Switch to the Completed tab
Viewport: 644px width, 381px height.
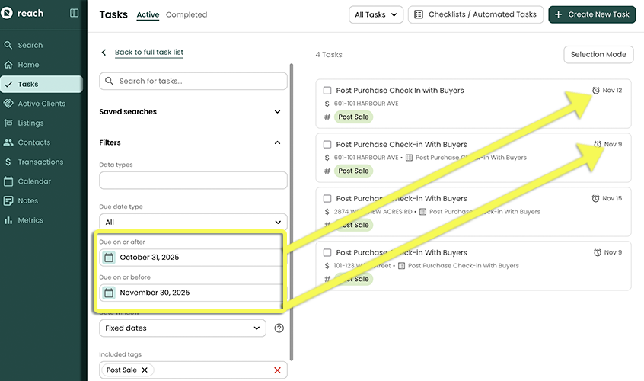186,14
